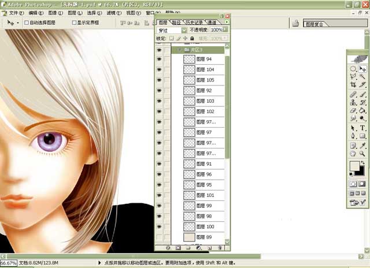The width and height of the screenshot is (370, 268).
Task: Enter Quick Mask mode
Action: pos(362,184)
